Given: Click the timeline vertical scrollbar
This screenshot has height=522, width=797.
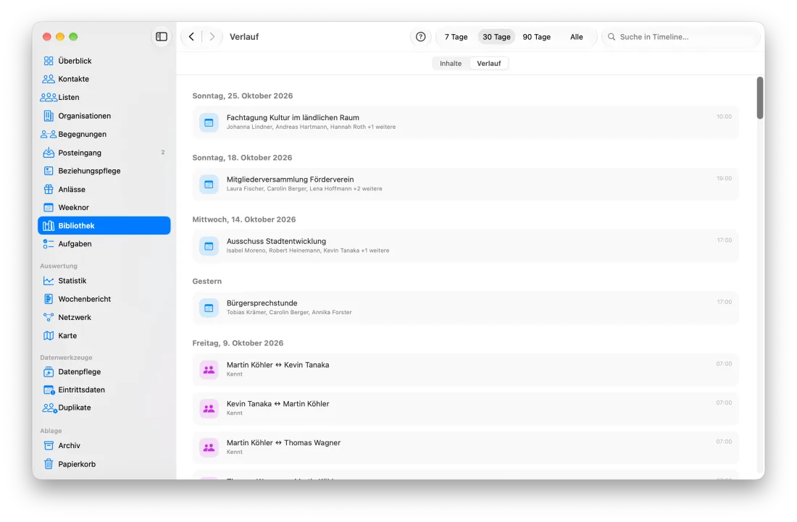Looking at the screenshot, I should click(760, 98).
